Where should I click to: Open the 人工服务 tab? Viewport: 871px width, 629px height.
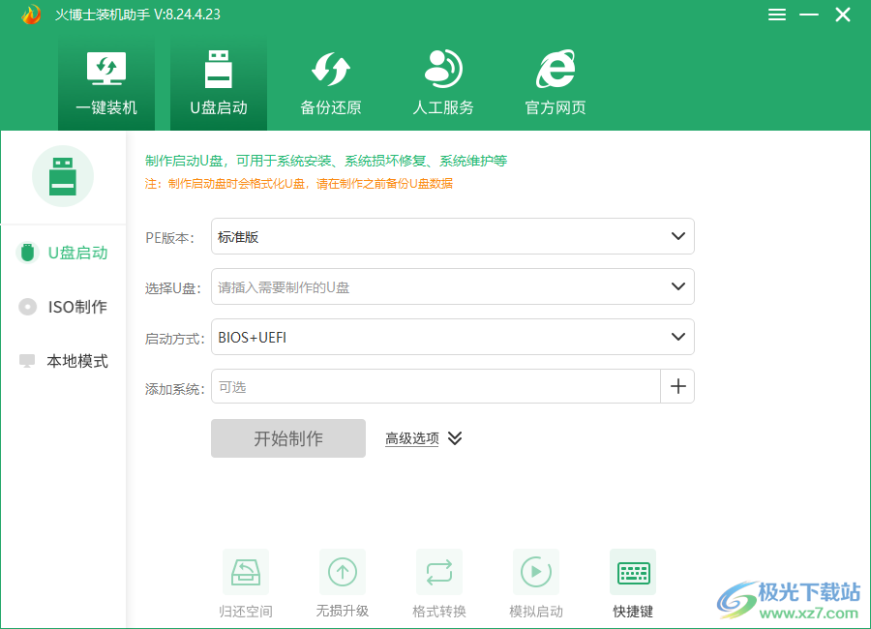[442, 83]
